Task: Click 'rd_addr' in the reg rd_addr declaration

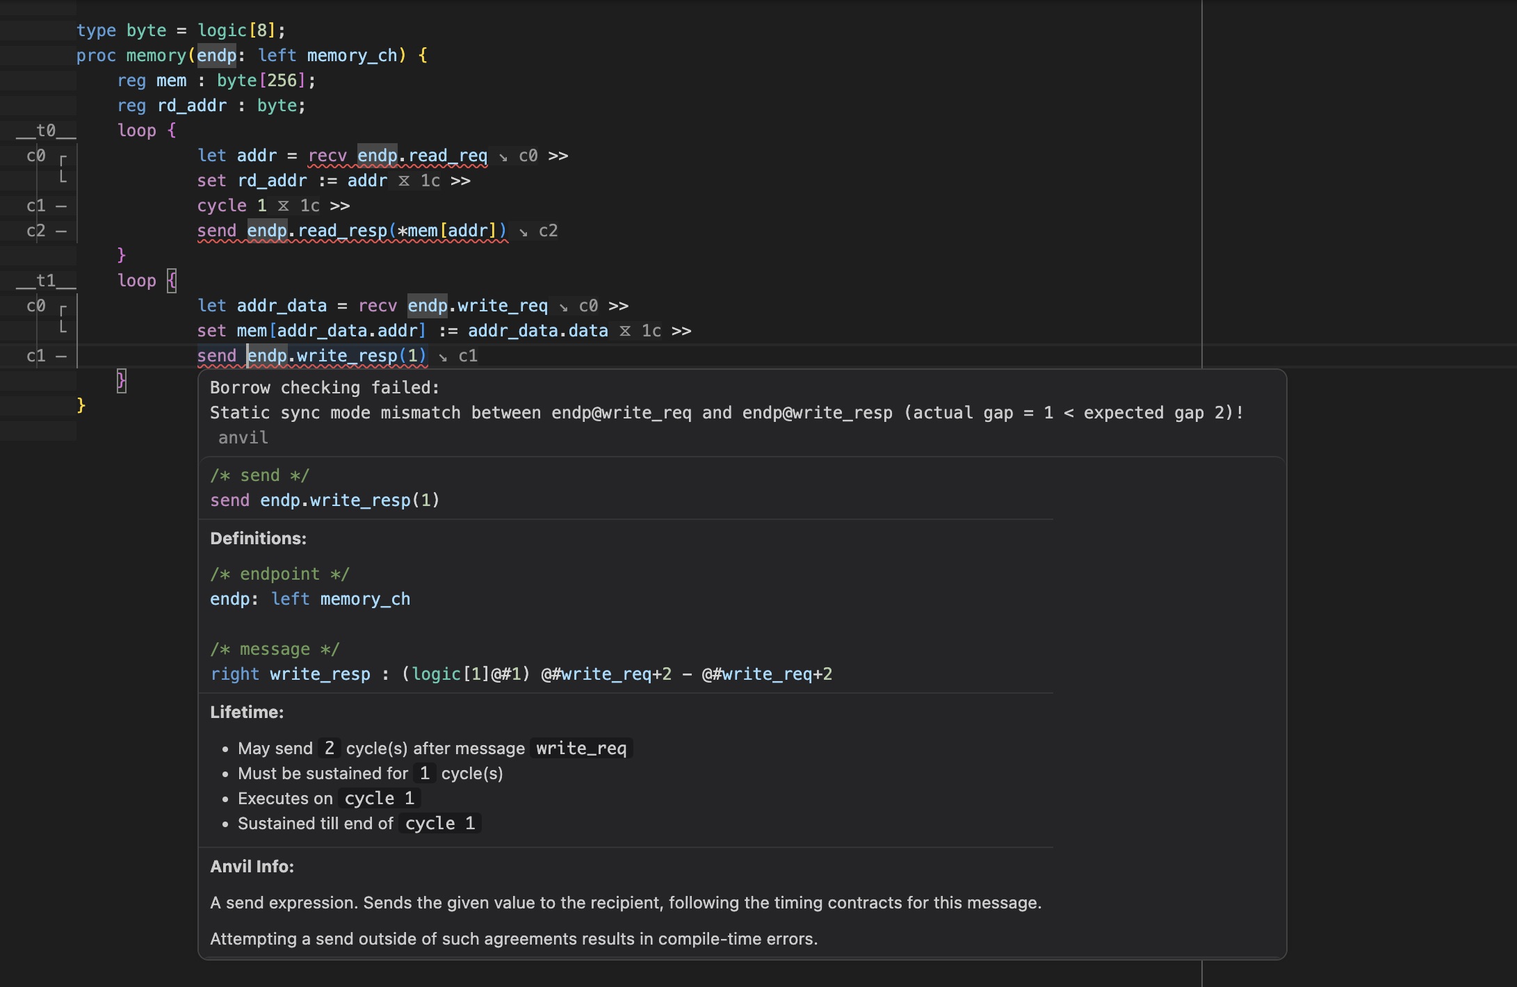Action: (x=192, y=106)
